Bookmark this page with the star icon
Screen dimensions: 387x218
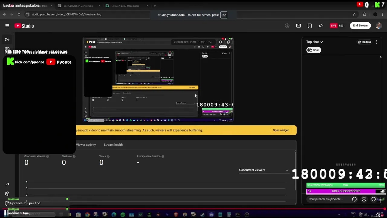(x=354, y=14)
